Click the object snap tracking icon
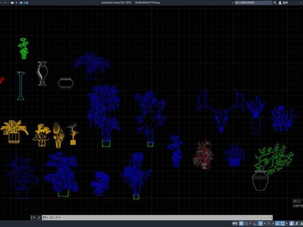Viewport: 303px width, 227px height. coord(278,223)
